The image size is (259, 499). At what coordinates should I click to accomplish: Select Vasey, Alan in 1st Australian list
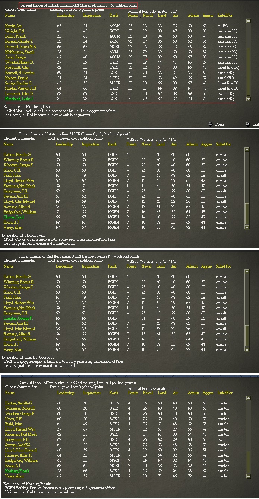pyautogui.click(x=13, y=227)
